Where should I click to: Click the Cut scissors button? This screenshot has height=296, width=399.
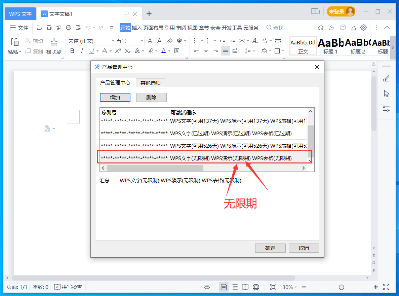click(x=34, y=41)
